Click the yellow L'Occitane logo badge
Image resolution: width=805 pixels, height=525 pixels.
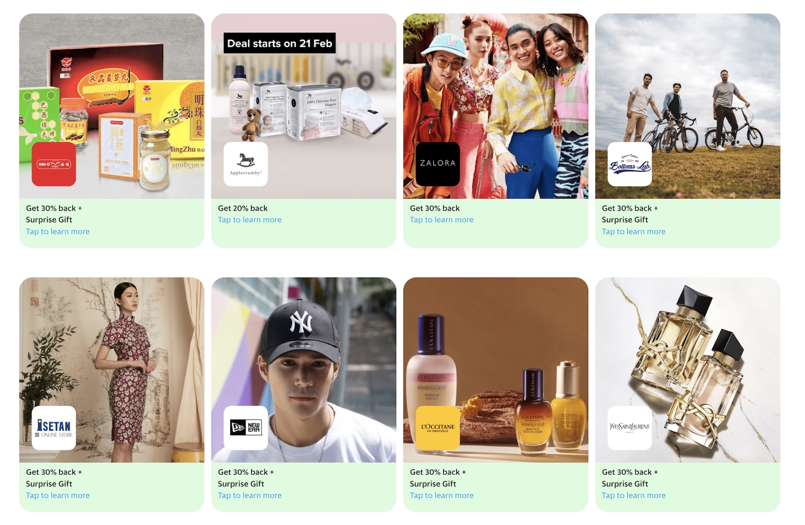pyautogui.click(x=438, y=428)
